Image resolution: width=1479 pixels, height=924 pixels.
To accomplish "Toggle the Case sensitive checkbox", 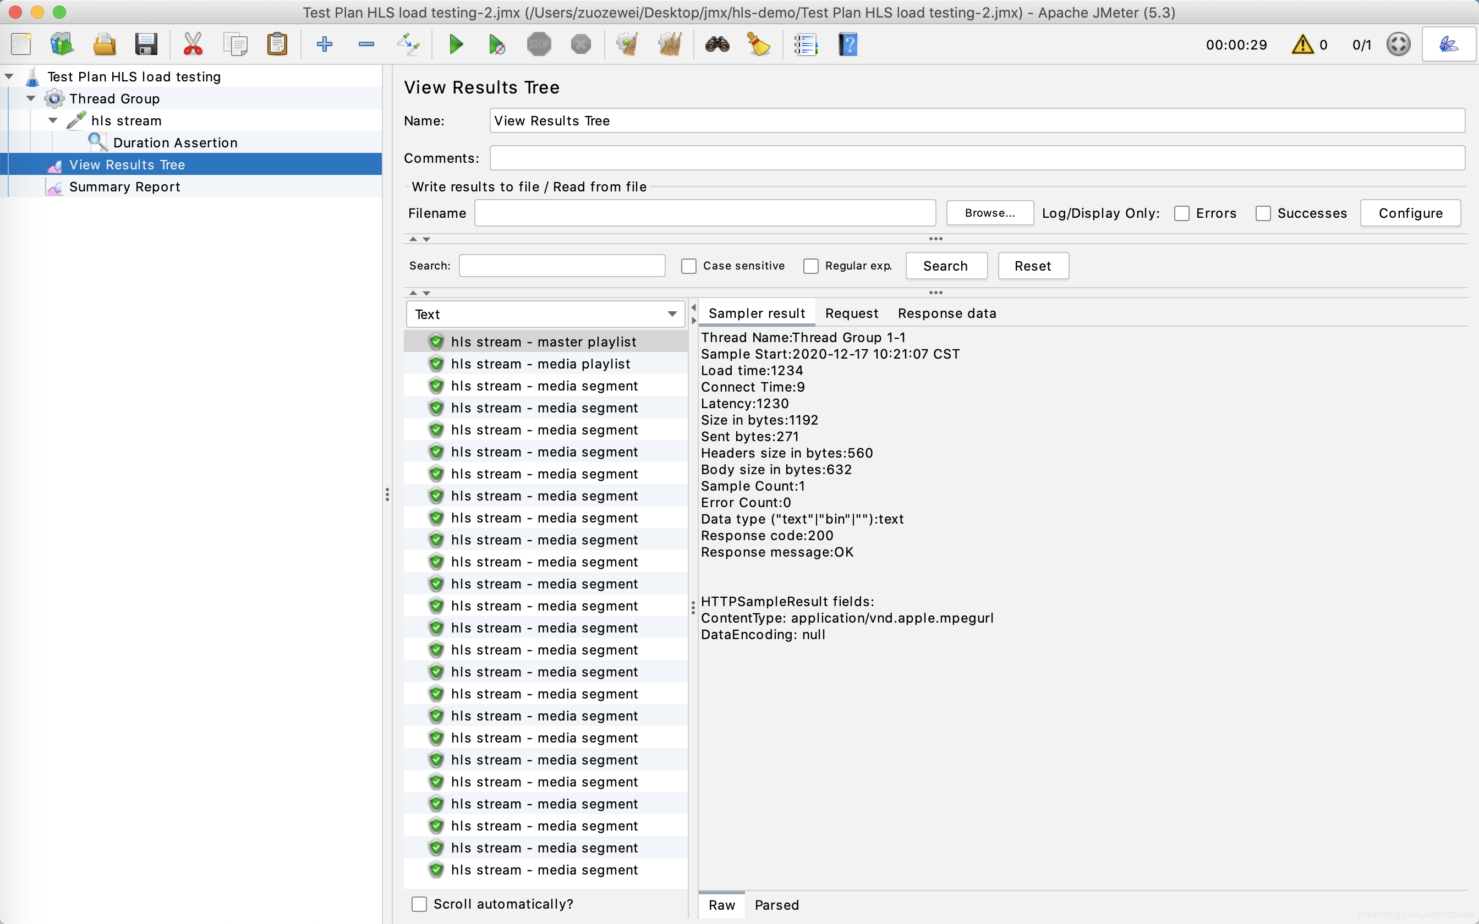I will tap(689, 266).
